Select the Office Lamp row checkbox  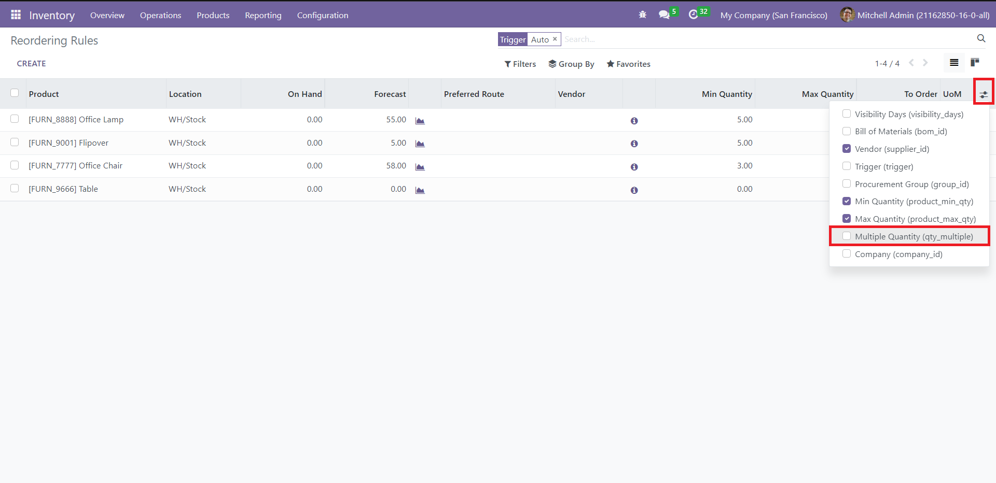pos(15,119)
